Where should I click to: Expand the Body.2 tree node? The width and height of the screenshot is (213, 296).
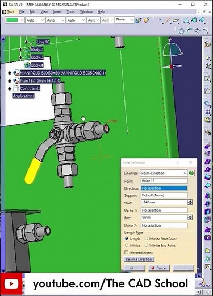20,50
